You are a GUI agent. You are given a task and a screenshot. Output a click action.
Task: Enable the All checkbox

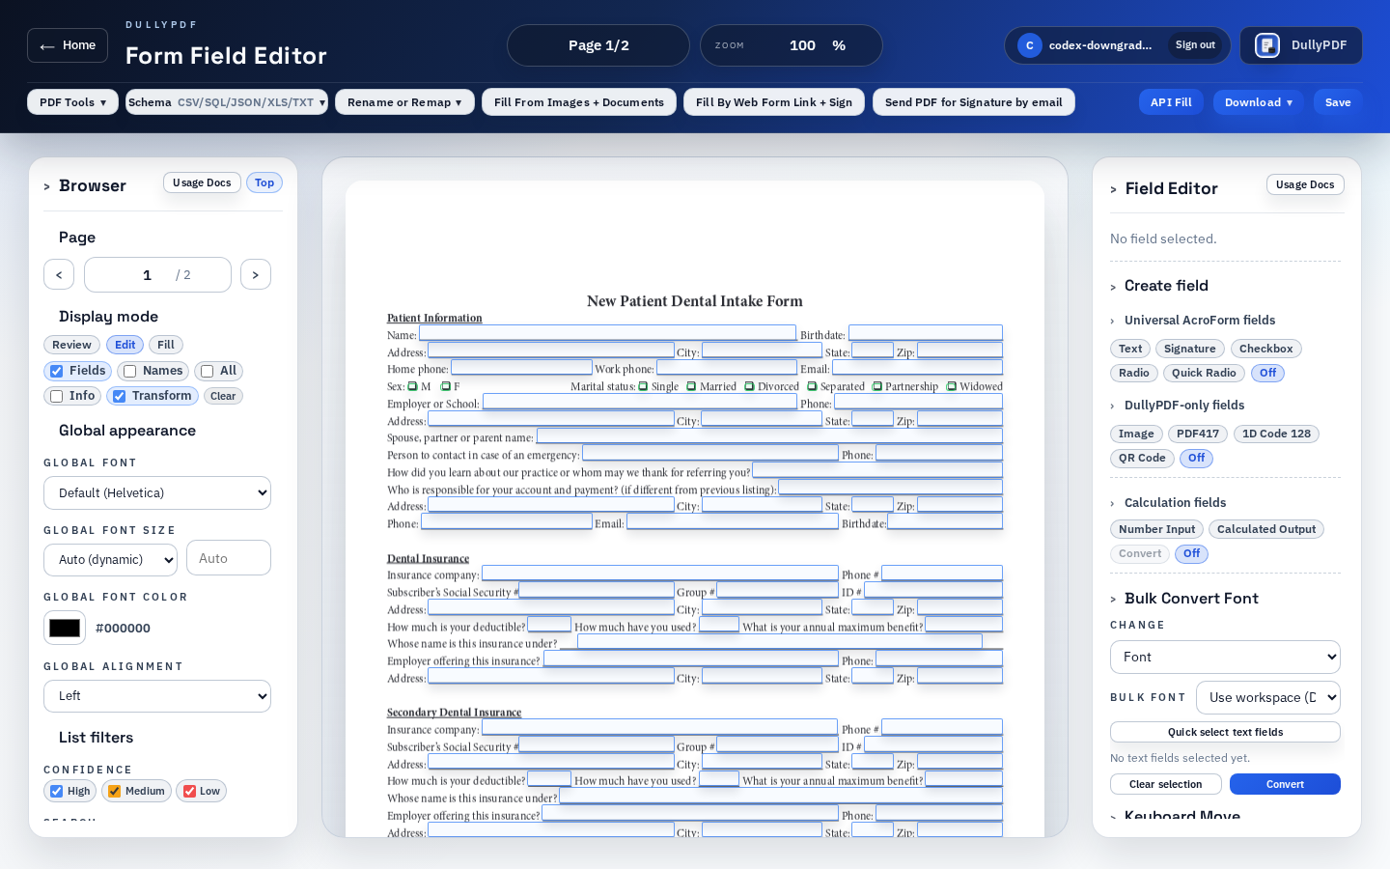(207, 371)
